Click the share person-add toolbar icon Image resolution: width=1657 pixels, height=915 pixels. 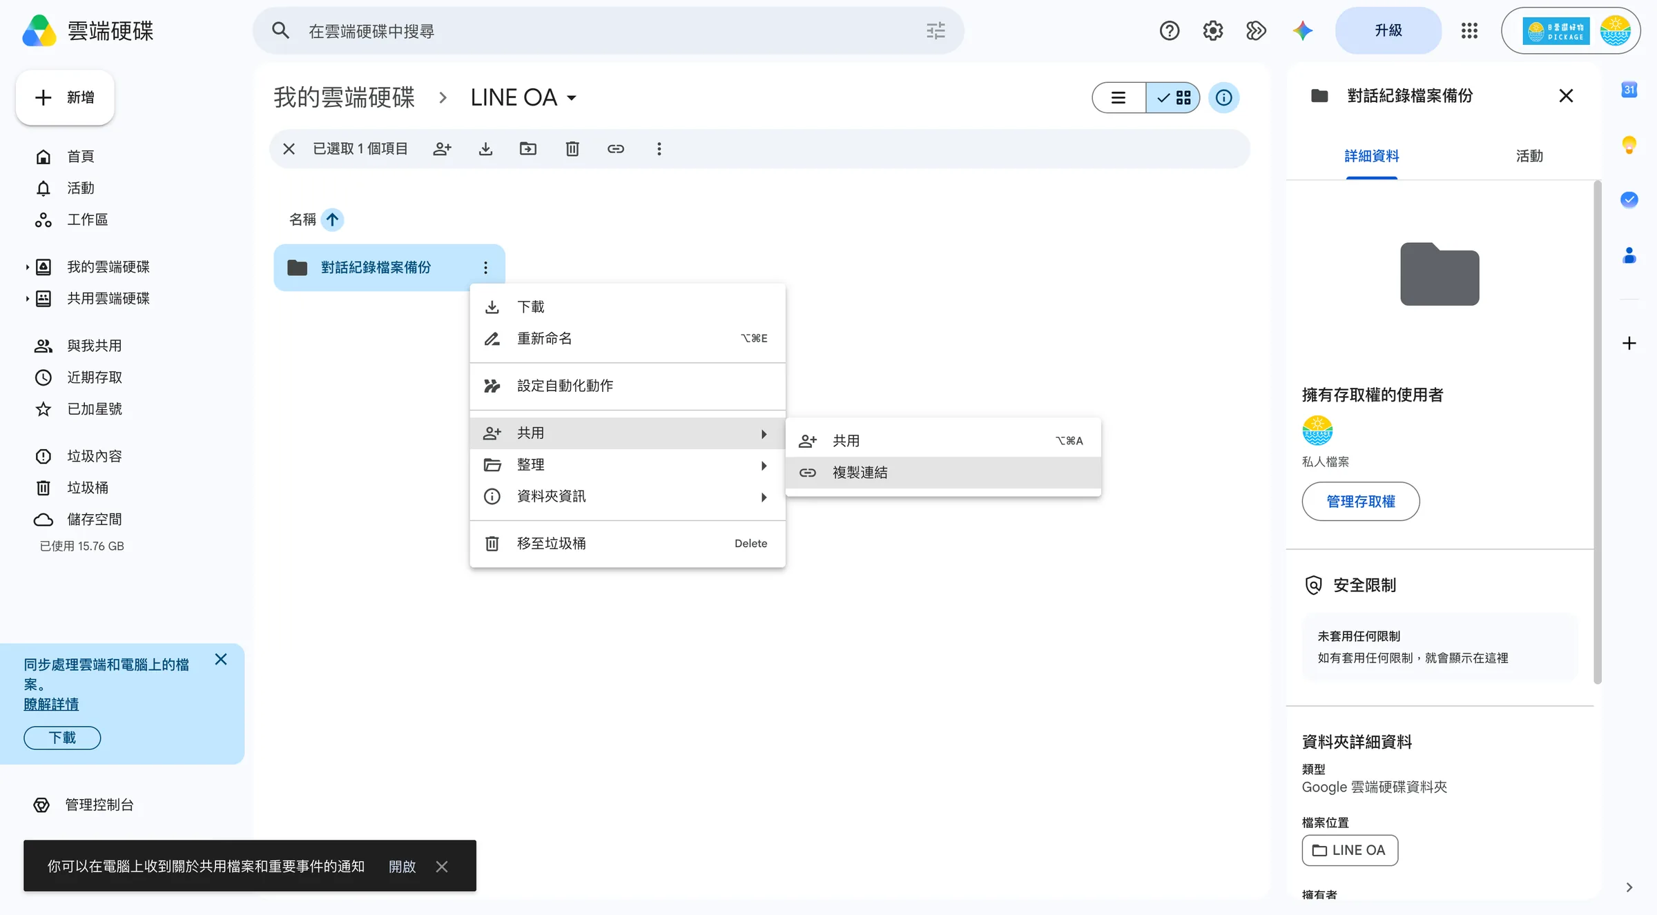click(x=442, y=148)
